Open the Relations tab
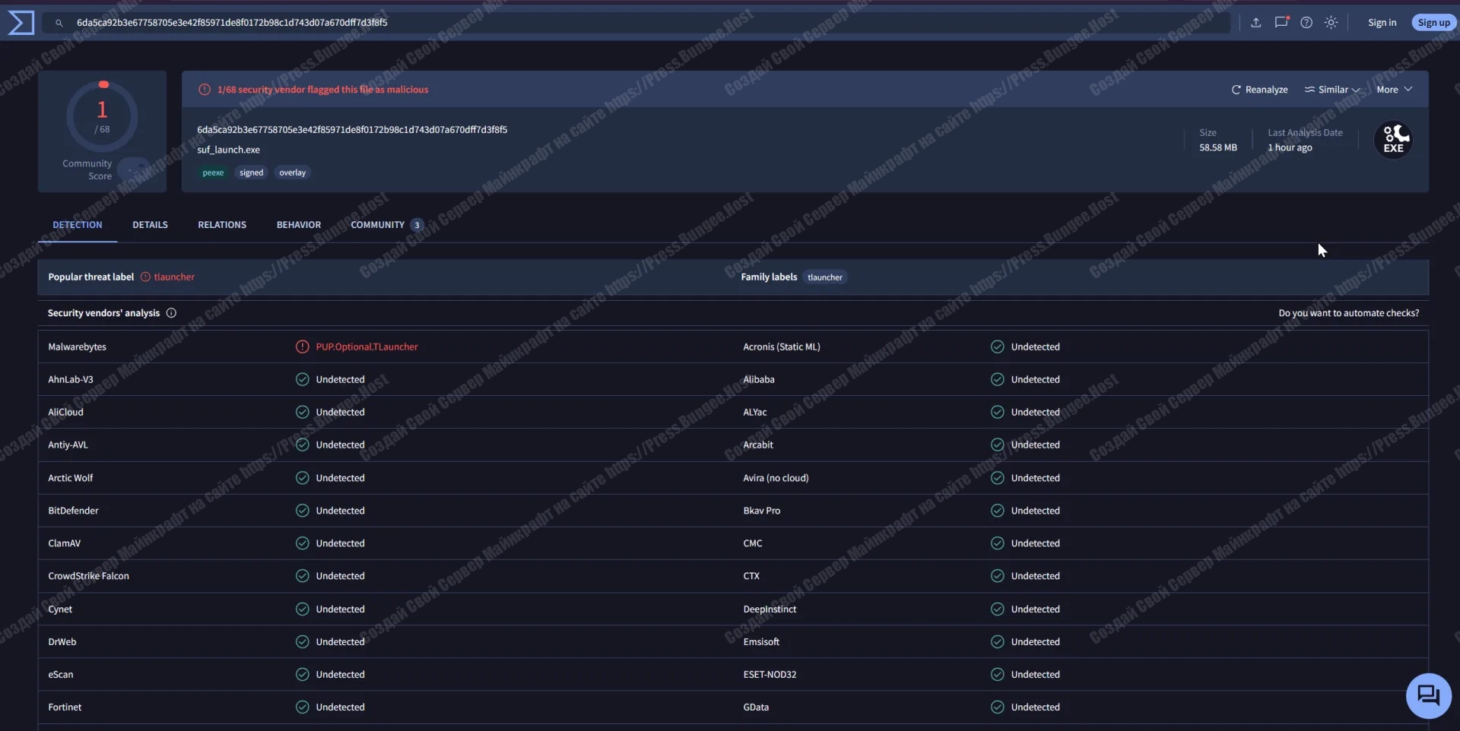1460x731 pixels. (222, 225)
